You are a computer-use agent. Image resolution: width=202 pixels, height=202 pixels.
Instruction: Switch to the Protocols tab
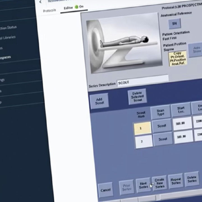(x=49, y=10)
